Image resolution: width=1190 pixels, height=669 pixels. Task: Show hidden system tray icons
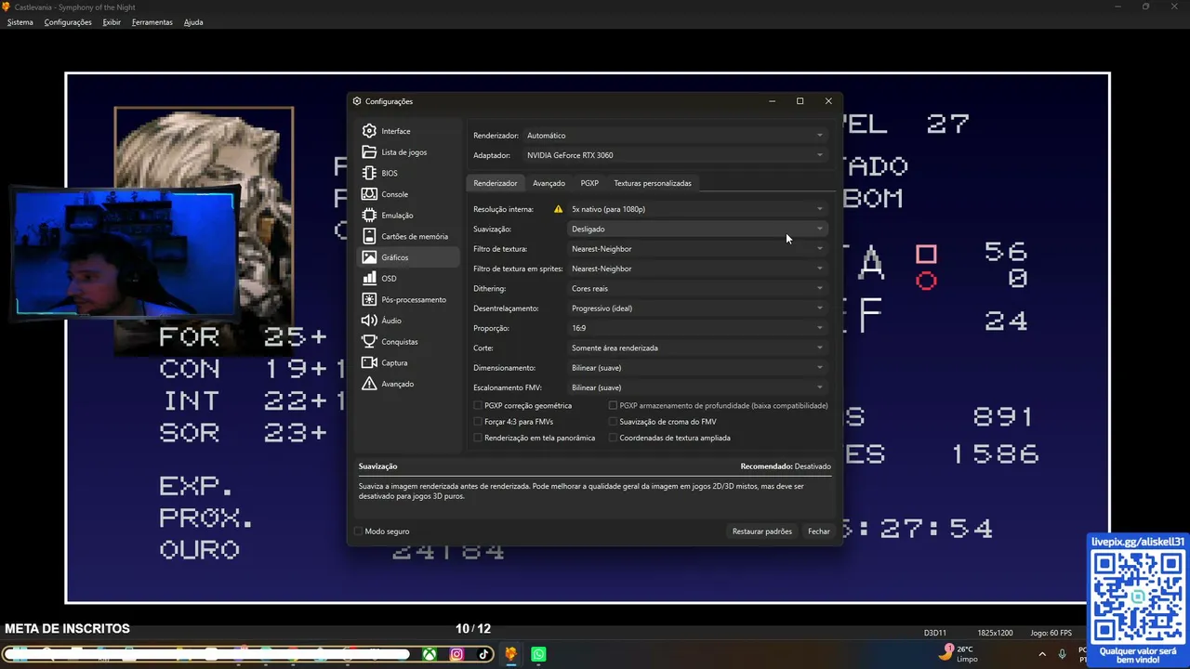click(1041, 654)
